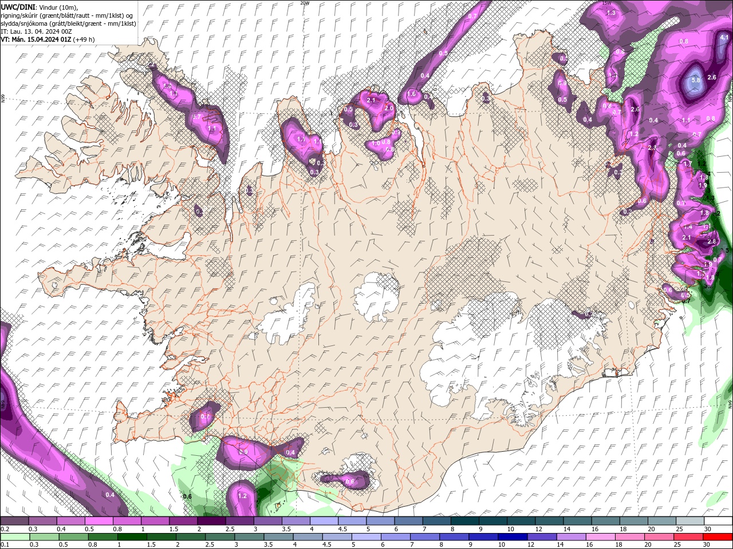Select the "1.3" value near the 15W label
Image resolution: width=733 pixels, height=549 pixels.
coord(611,13)
